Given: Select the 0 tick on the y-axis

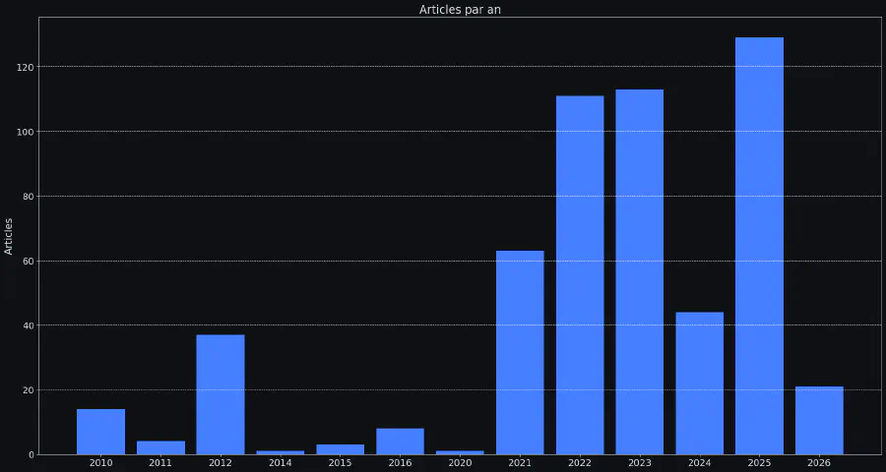Looking at the screenshot, I should (31, 454).
